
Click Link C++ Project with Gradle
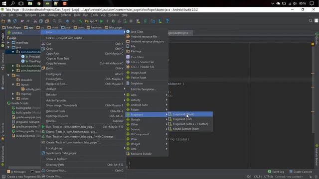tap(83, 38)
